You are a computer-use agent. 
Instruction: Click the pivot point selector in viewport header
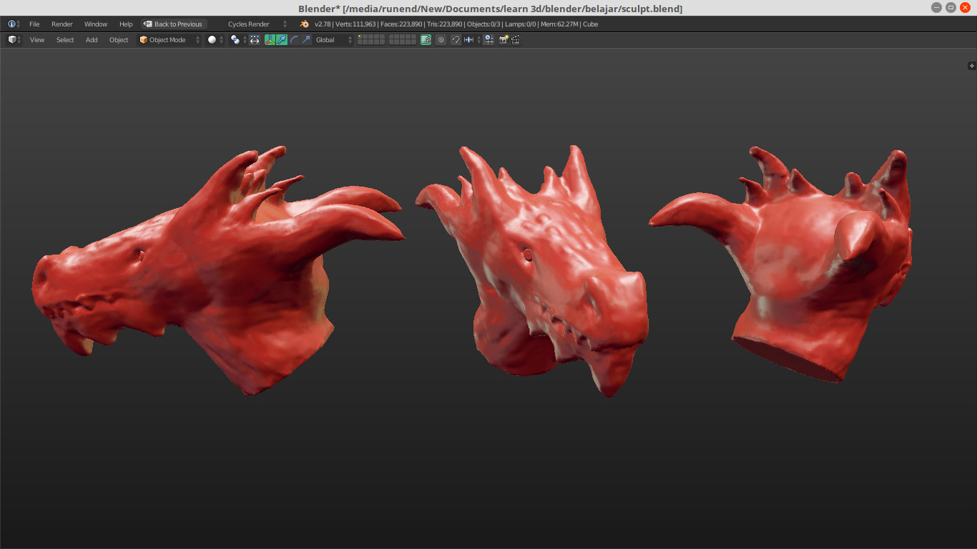(x=235, y=39)
